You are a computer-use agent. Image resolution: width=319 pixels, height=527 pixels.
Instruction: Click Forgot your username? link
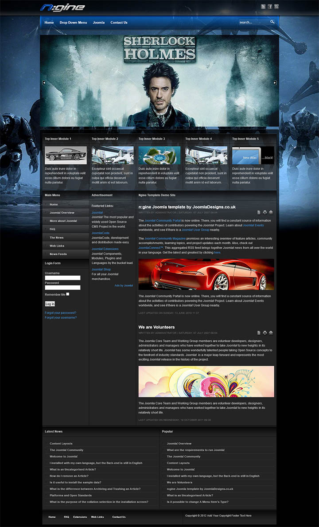pos(61,317)
